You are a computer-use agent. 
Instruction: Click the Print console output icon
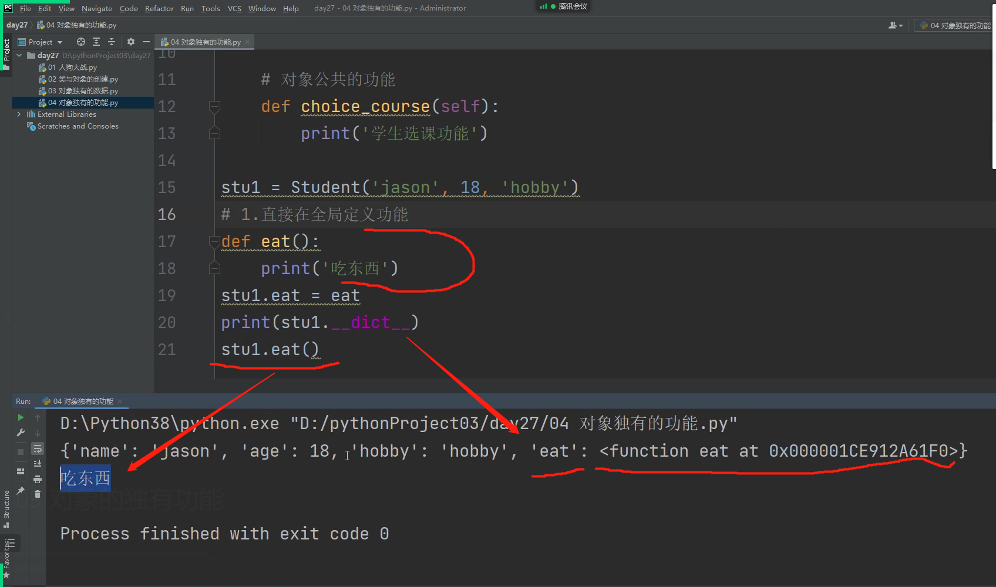click(x=38, y=479)
